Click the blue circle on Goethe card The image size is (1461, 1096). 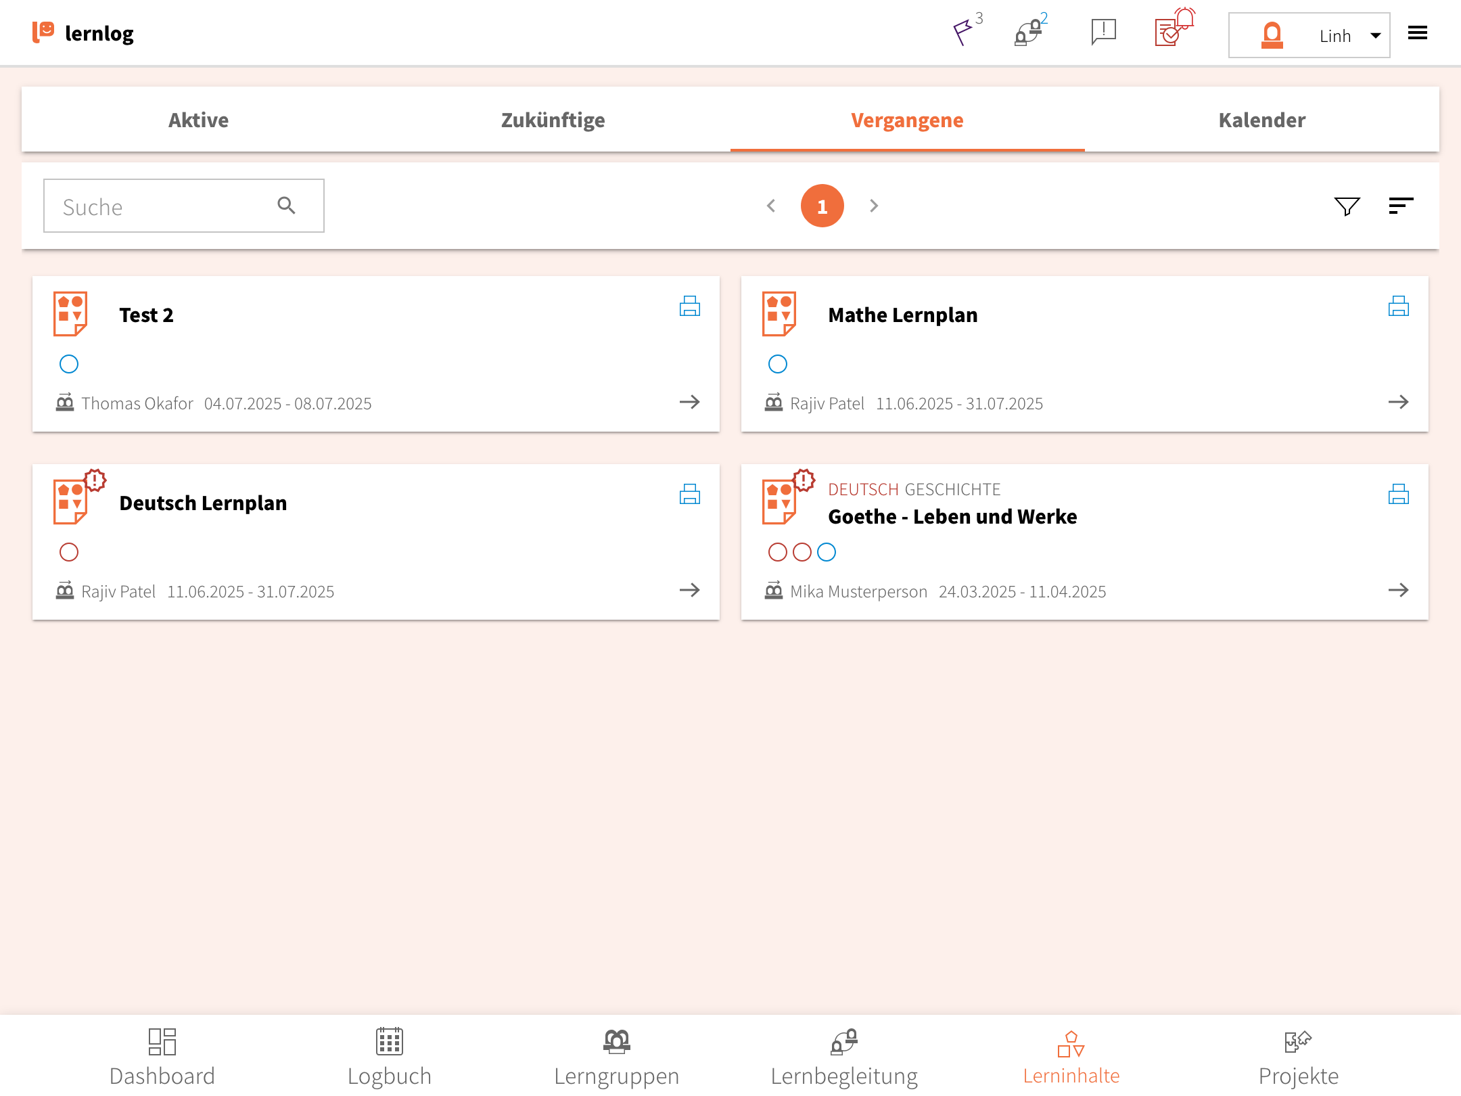tap(827, 552)
